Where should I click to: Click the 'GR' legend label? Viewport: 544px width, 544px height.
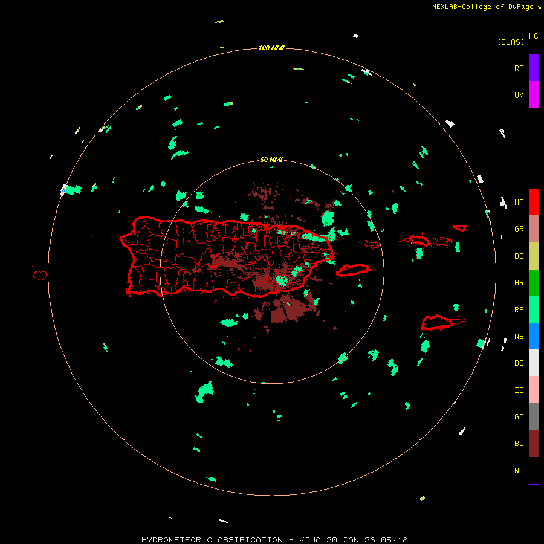tap(519, 229)
